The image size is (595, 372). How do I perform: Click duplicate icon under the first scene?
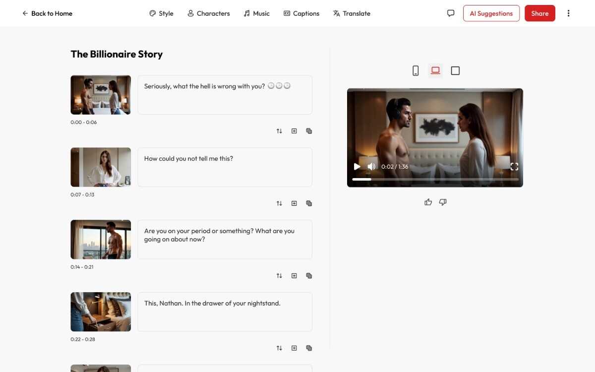click(x=309, y=131)
